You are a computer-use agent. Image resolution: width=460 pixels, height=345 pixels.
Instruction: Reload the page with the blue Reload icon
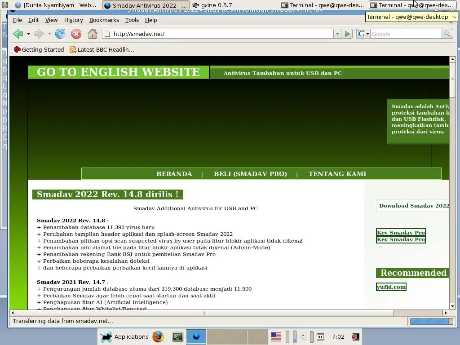[x=60, y=34]
